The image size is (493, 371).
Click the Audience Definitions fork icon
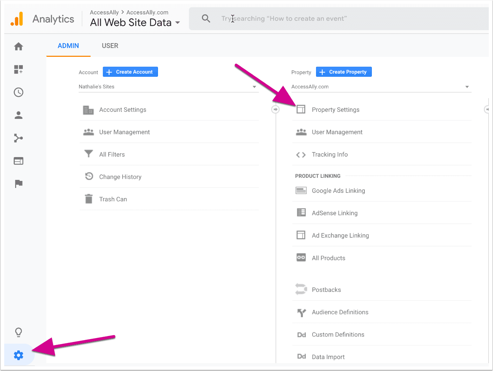[x=301, y=312]
